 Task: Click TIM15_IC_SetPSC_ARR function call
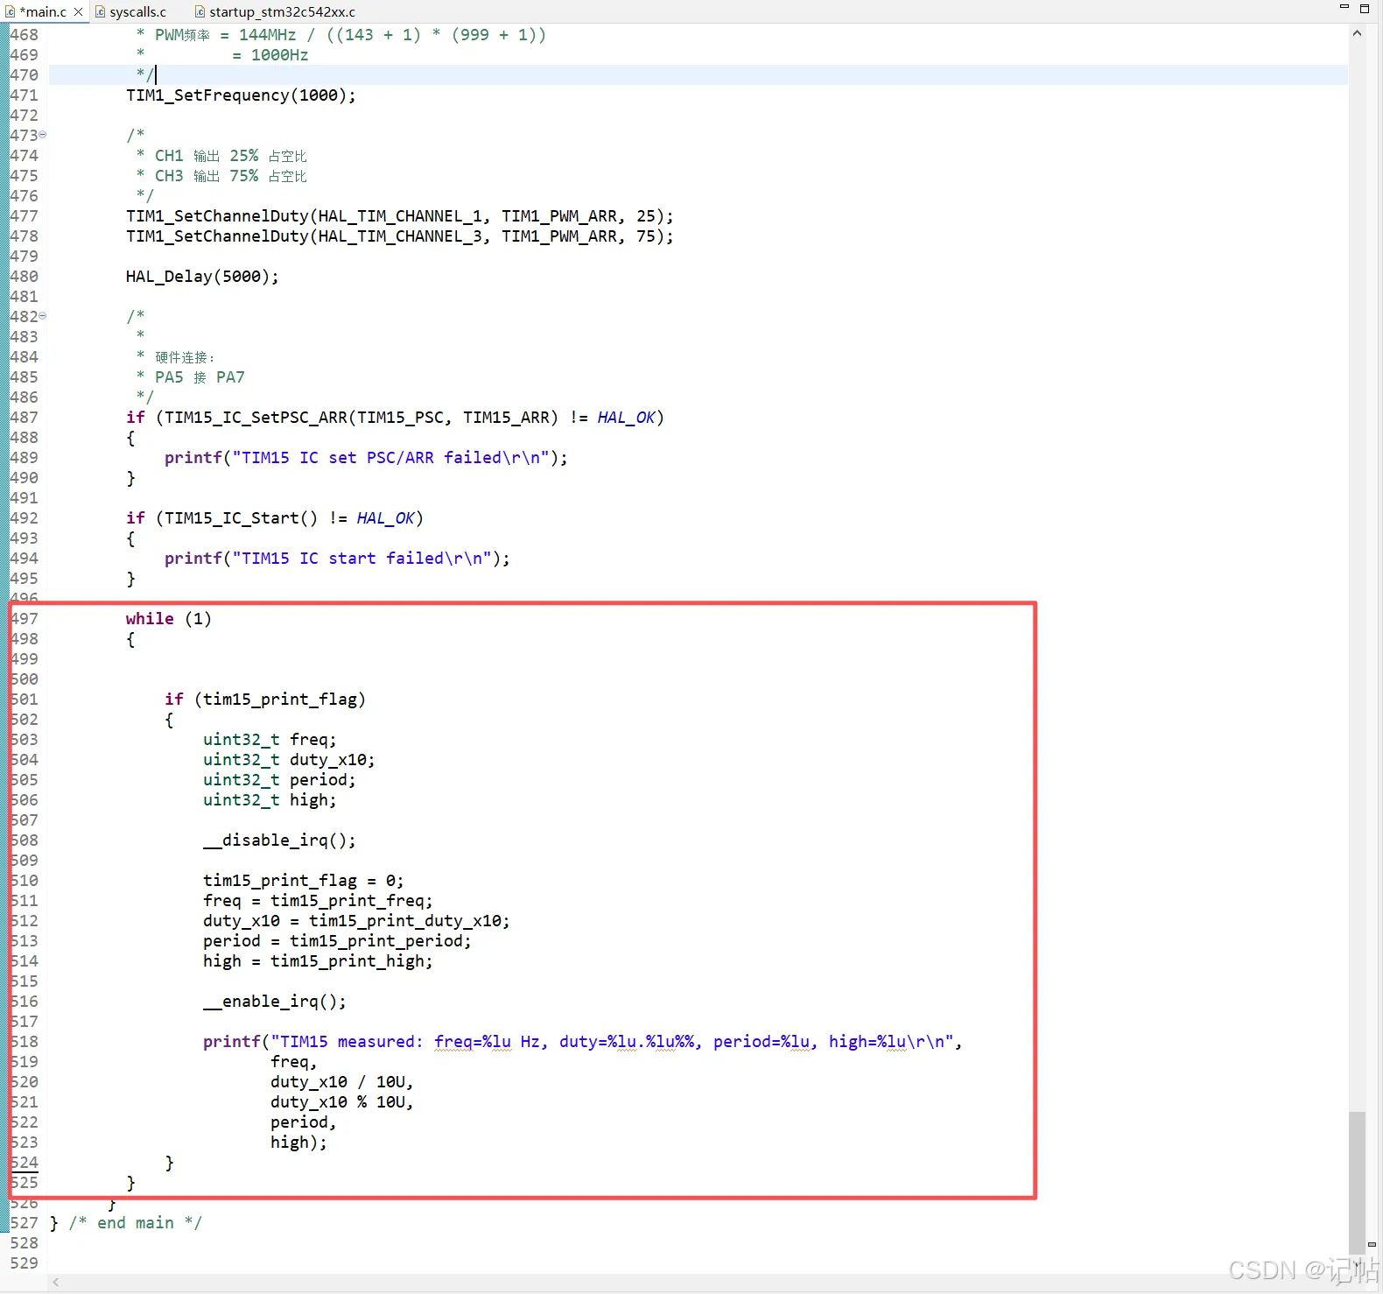click(361, 418)
